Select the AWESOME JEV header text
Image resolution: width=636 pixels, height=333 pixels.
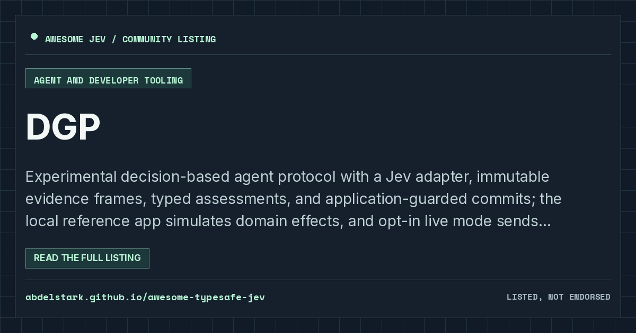[75, 39]
